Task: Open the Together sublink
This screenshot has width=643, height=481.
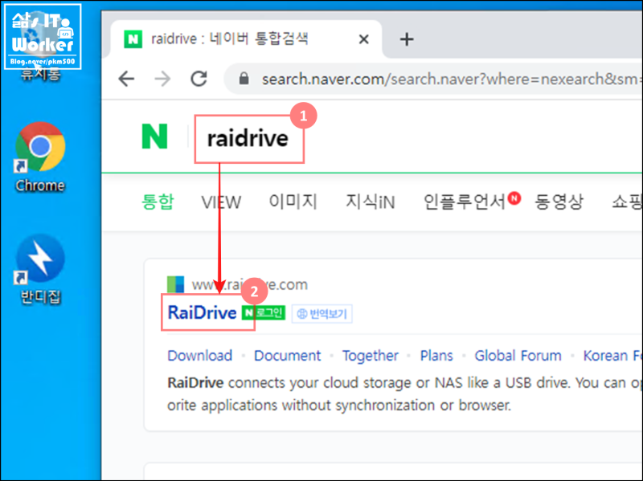Action: pos(371,356)
